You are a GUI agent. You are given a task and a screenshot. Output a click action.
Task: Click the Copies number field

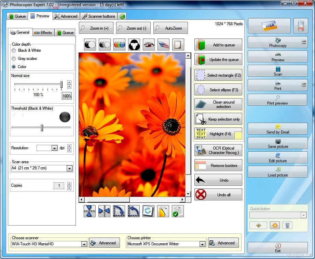click(x=59, y=186)
